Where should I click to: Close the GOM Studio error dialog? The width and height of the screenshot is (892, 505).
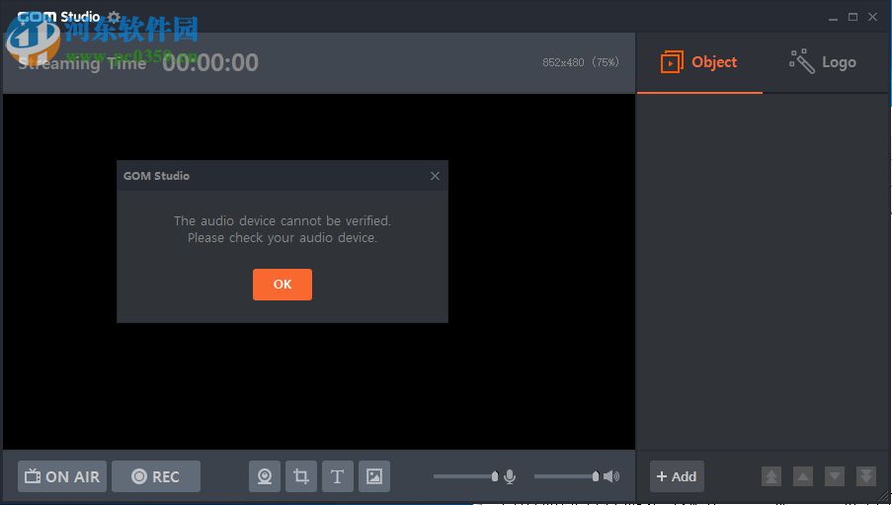pos(435,176)
